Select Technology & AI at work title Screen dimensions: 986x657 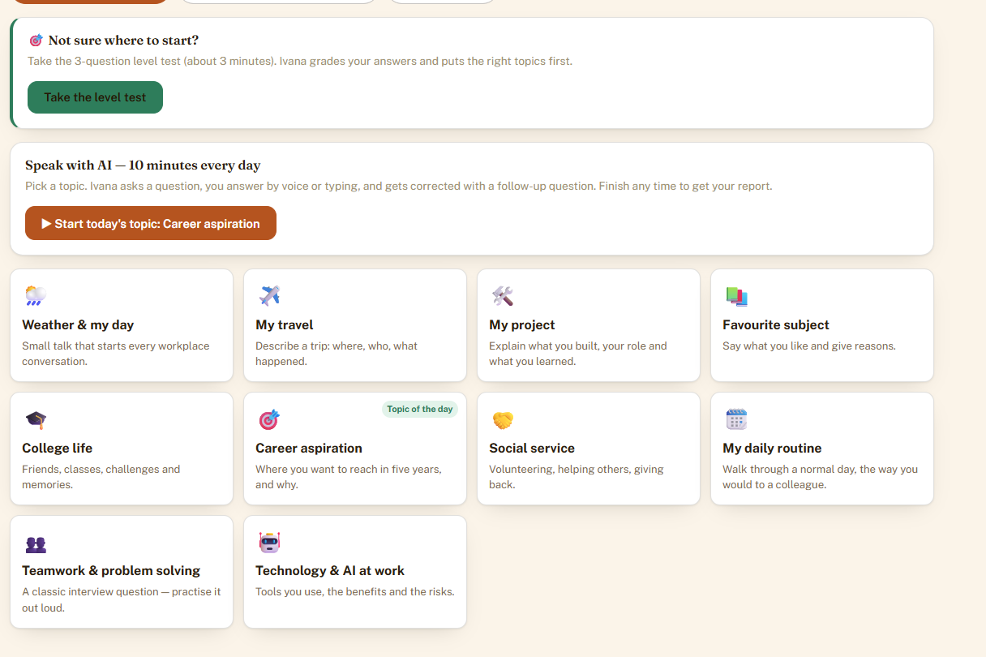330,570
